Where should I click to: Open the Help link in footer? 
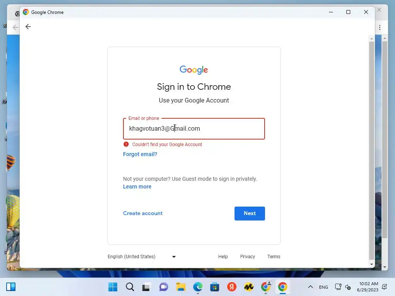click(x=223, y=256)
